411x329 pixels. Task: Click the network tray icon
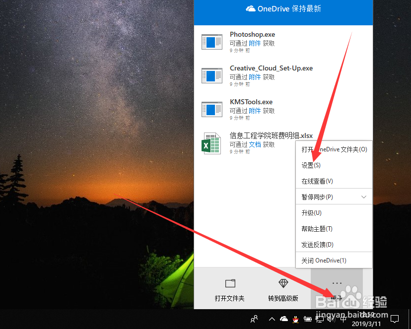click(x=319, y=319)
